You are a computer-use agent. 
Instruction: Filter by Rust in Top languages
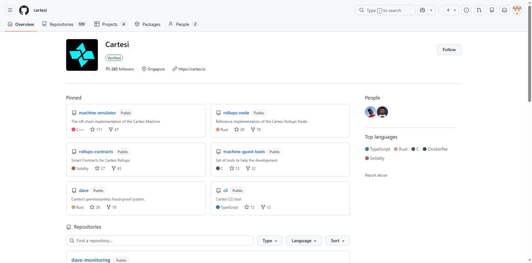pyautogui.click(x=401, y=149)
